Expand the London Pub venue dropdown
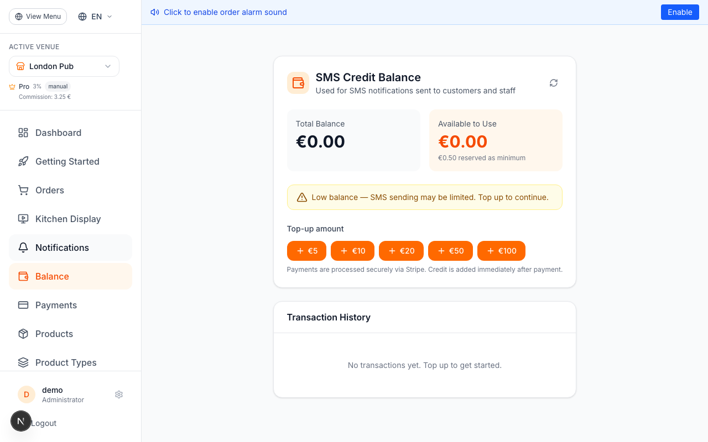 [x=64, y=66]
